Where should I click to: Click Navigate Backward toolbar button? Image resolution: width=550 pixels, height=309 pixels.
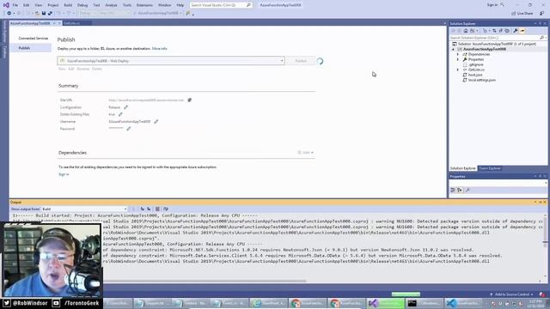pyautogui.click(x=9, y=14)
